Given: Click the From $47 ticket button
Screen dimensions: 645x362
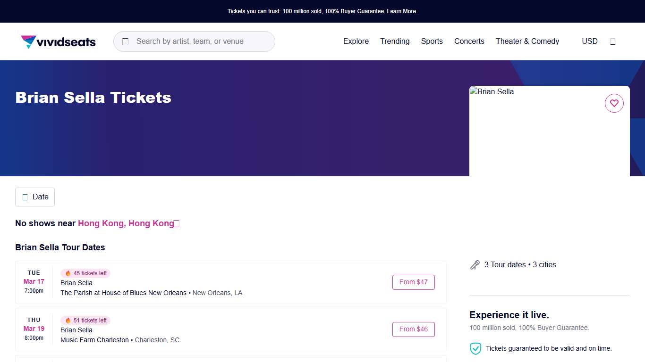Looking at the screenshot, I should 413,282.
